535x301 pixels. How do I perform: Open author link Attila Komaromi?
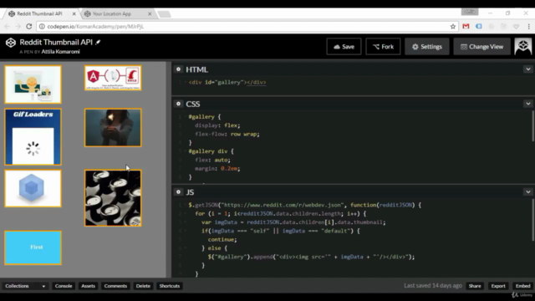60,52
